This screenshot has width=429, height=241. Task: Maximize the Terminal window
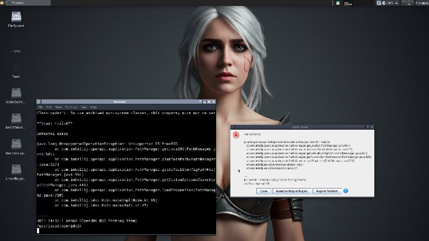(209, 102)
